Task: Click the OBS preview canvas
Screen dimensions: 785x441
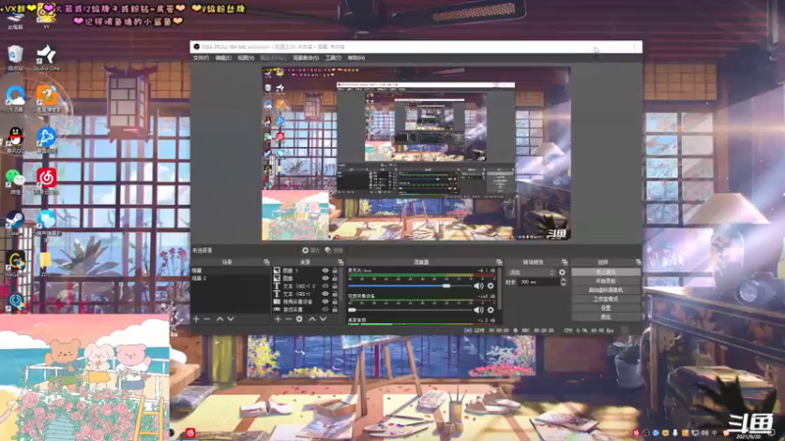Action: [416, 154]
